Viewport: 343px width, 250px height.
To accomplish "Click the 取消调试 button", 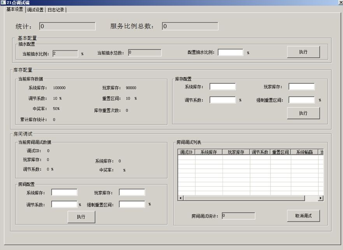I will [303, 215].
